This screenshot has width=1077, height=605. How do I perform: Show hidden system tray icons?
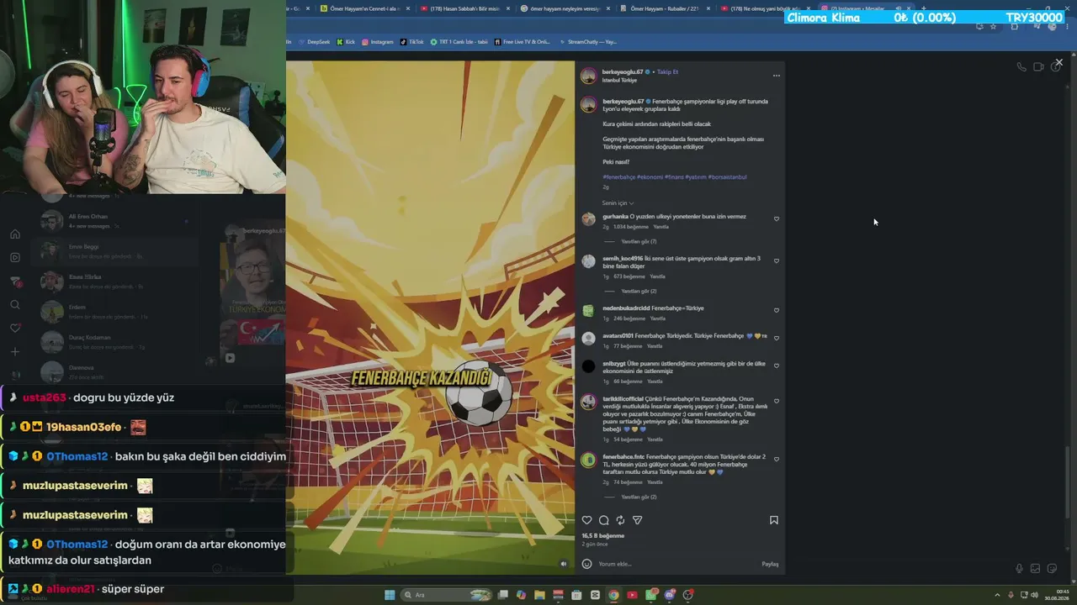click(997, 595)
